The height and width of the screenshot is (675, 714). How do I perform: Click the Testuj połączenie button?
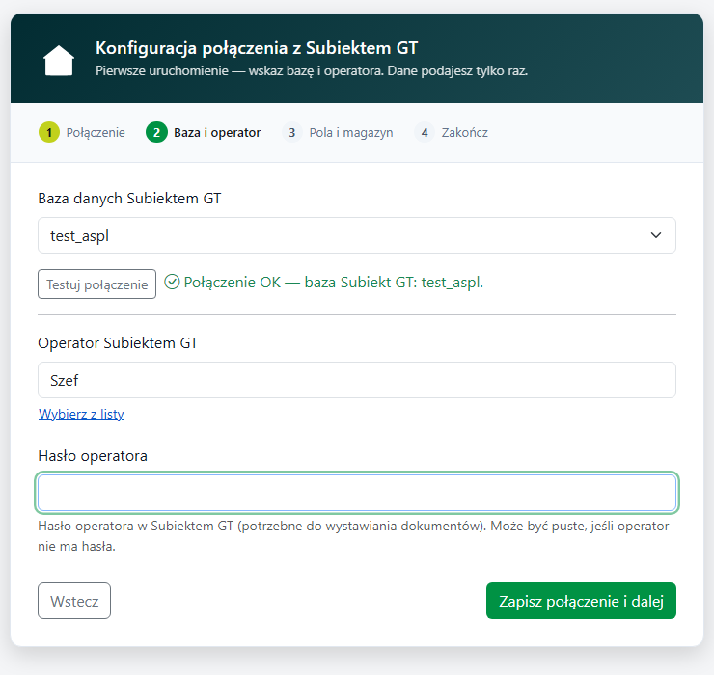click(x=97, y=284)
